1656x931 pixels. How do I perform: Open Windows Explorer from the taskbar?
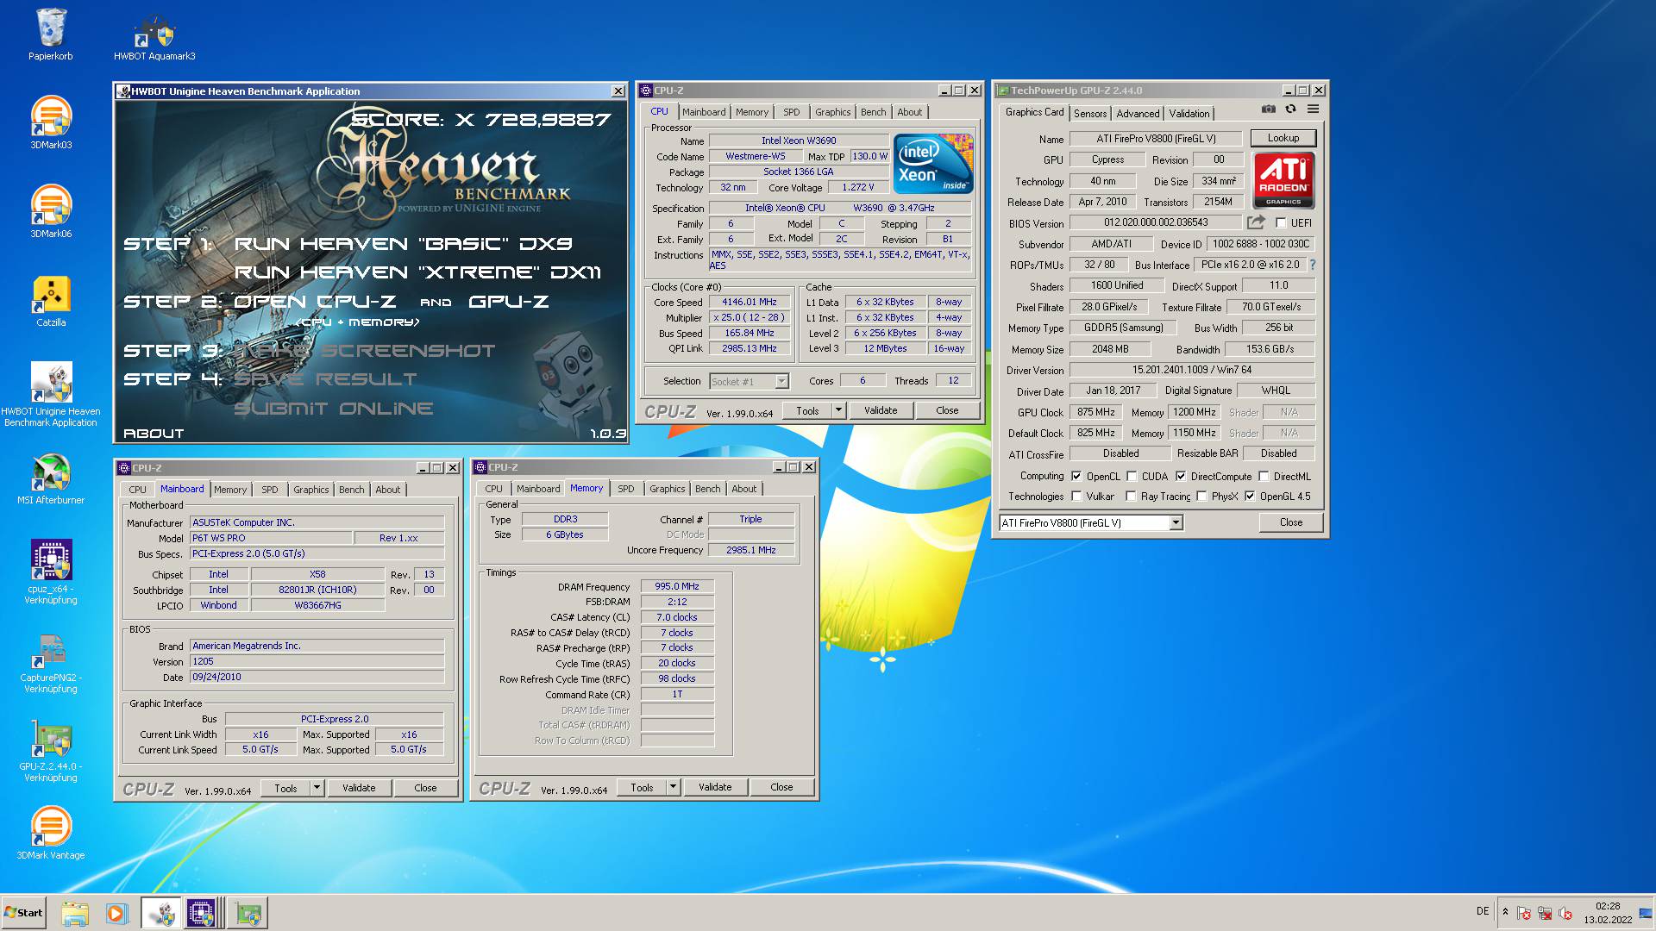[75, 913]
